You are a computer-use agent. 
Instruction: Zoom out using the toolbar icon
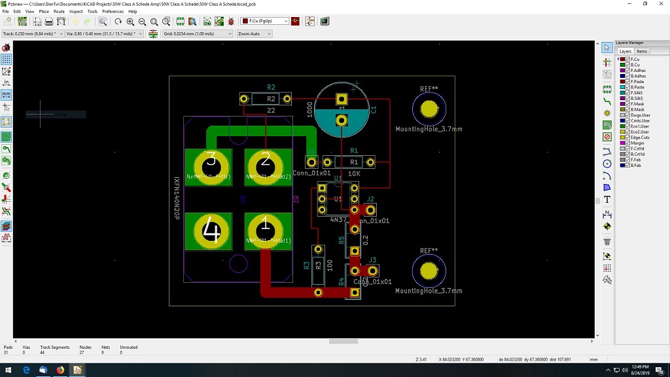click(142, 21)
